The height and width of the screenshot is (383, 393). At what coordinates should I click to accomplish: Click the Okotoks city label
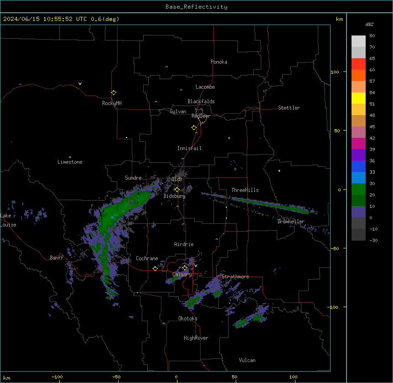pyautogui.click(x=188, y=318)
